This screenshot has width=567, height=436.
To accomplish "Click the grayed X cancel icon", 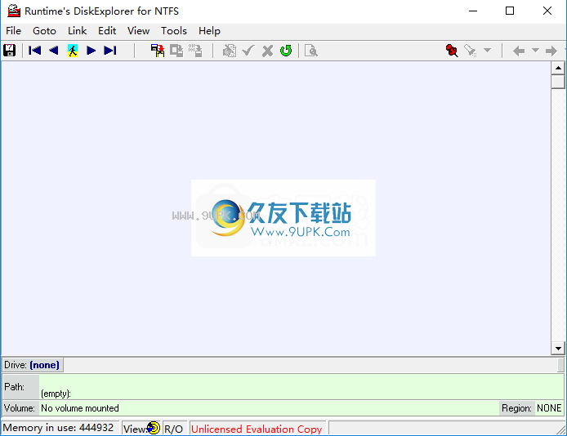I will coord(268,51).
